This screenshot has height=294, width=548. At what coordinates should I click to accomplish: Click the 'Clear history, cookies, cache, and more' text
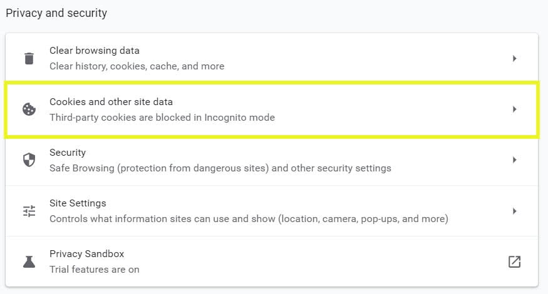point(137,66)
